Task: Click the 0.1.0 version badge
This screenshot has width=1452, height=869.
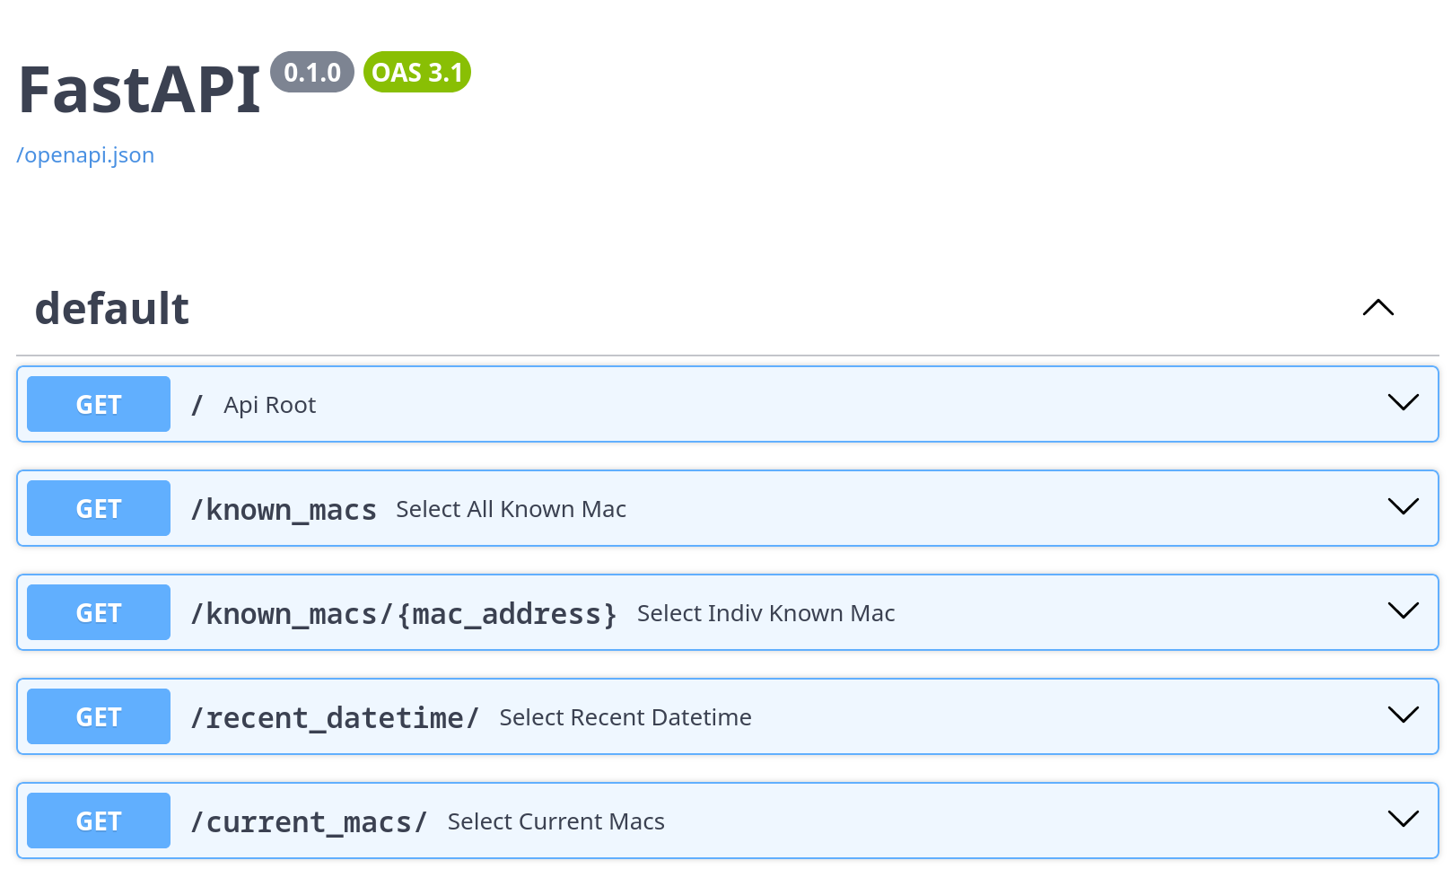Action: [312, 72]
